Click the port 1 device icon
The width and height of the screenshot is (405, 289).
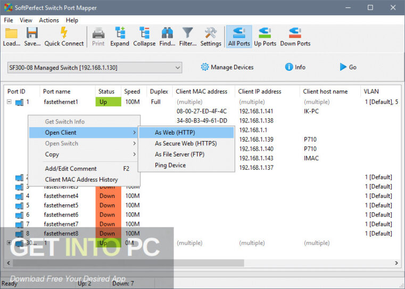(x=19, y=102)
